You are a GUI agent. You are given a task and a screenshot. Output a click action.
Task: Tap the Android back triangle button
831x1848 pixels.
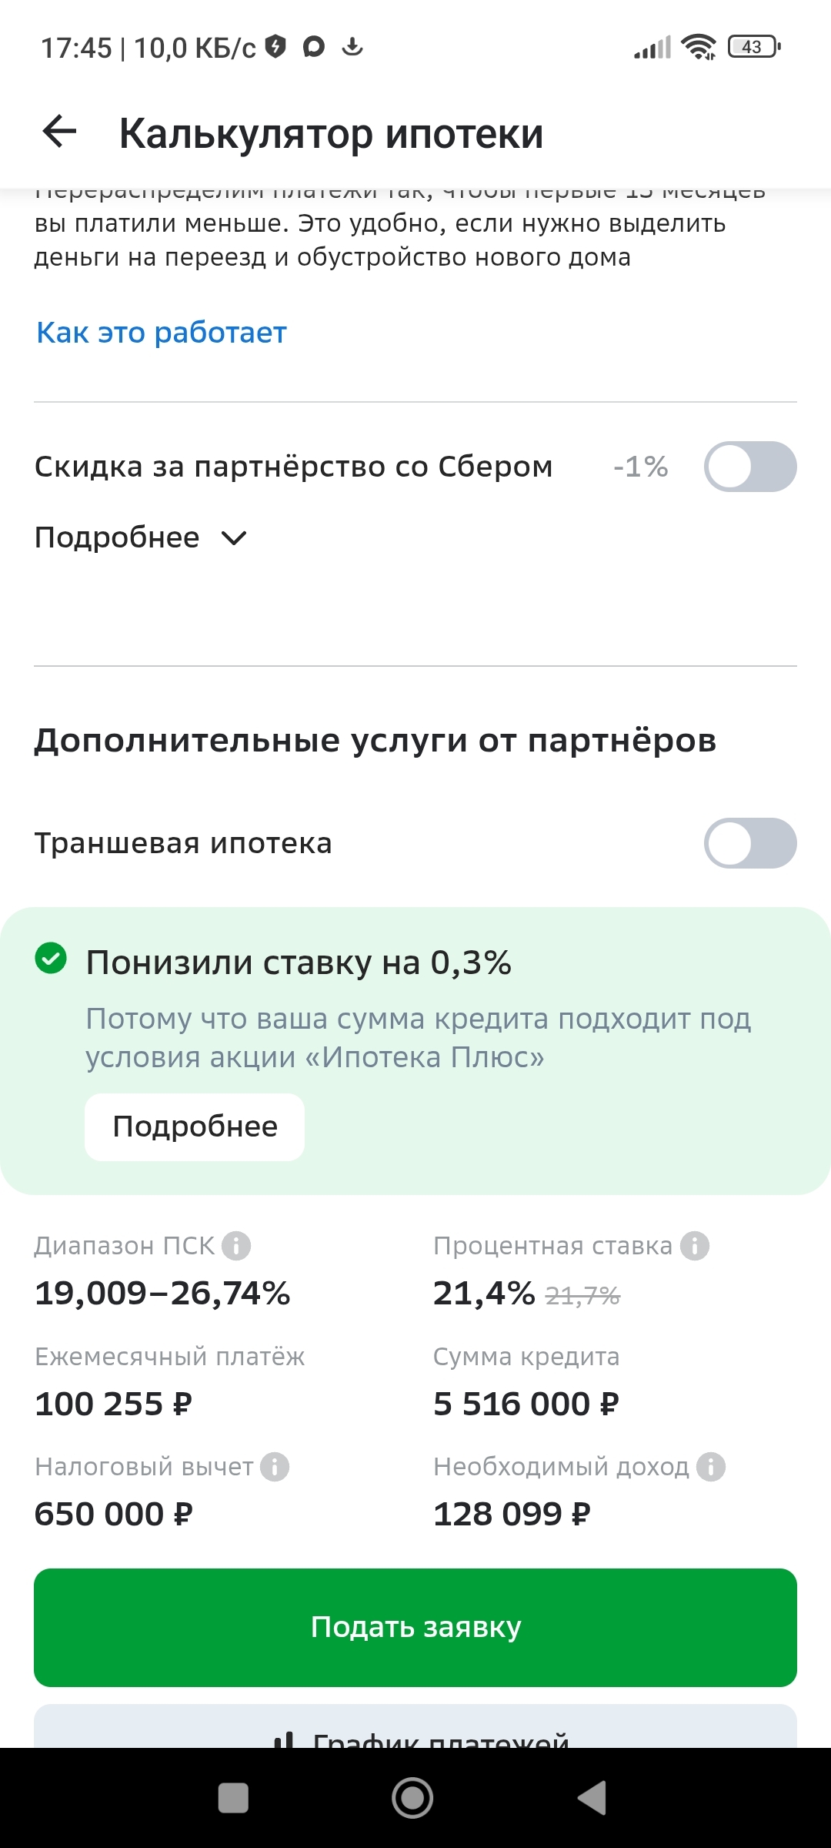pos(592,1798)
